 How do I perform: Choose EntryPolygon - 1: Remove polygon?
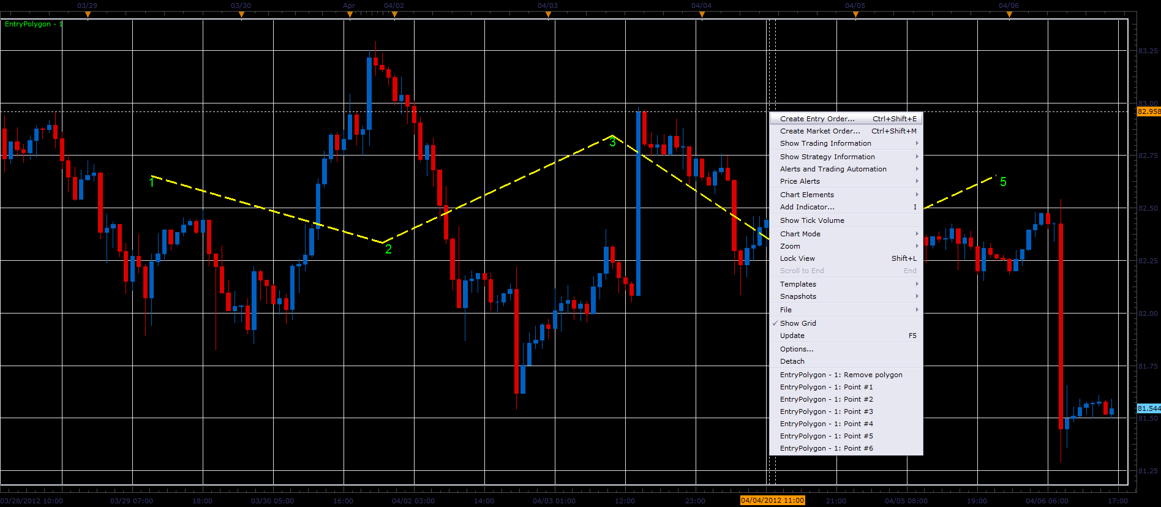tap(846, 375)
